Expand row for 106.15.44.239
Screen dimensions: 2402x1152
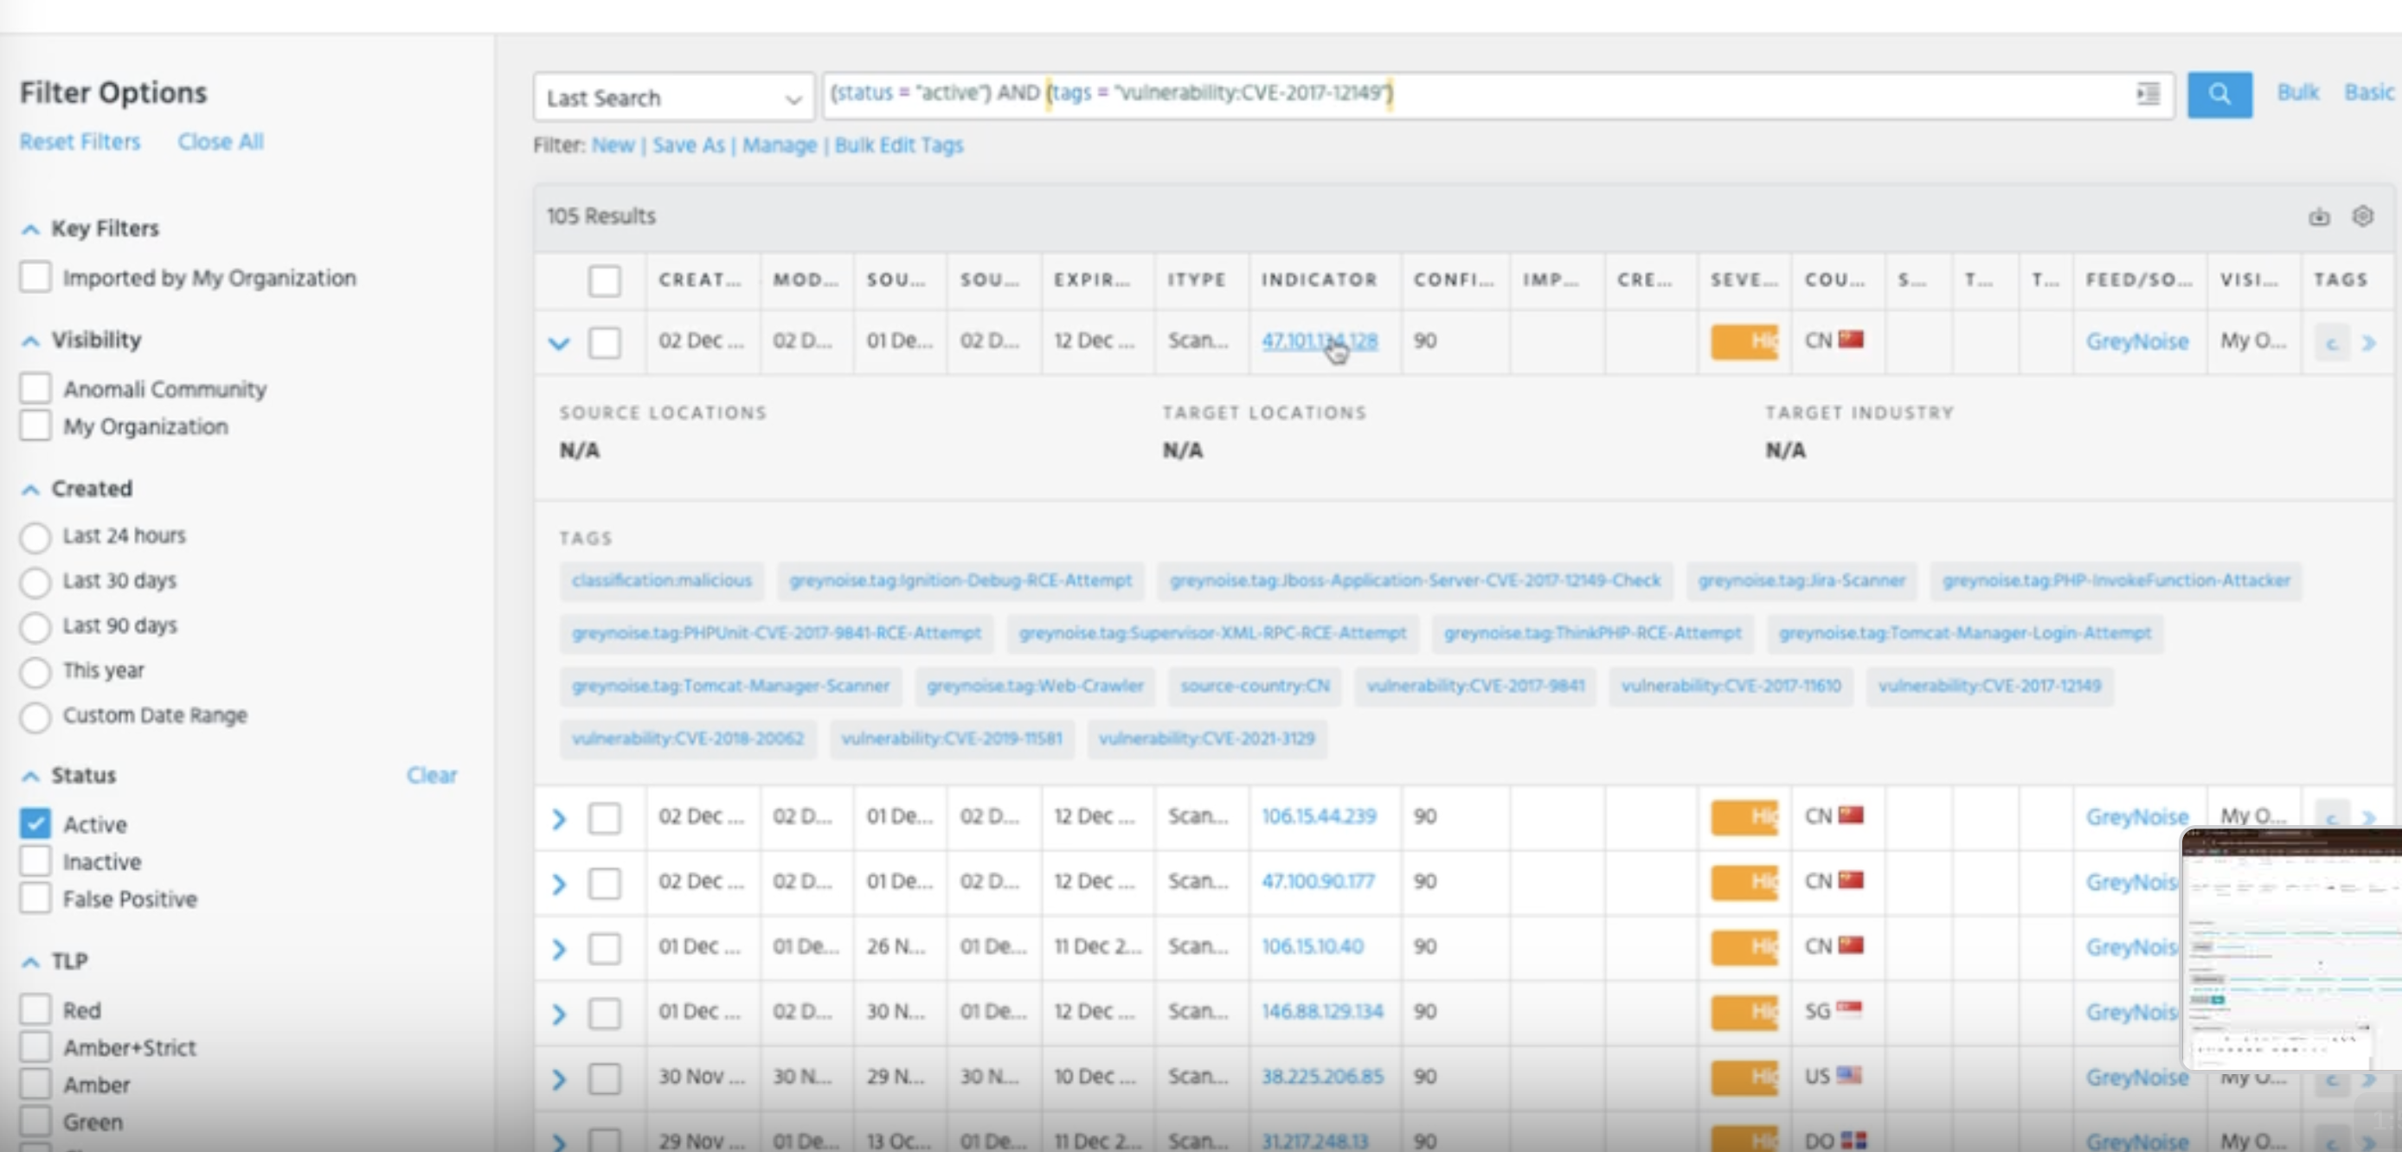pyautogui.click(x=559, y=818)
